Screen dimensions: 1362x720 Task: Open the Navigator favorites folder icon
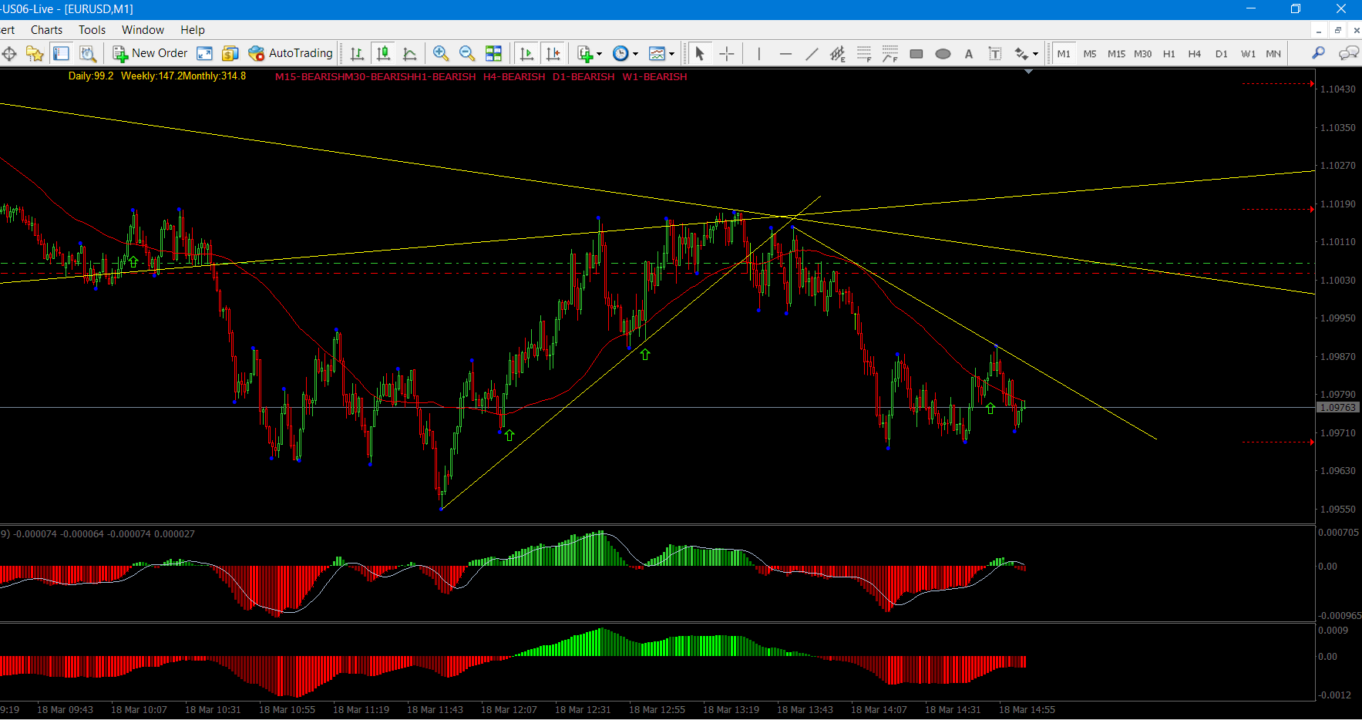(x=35, y=53)
